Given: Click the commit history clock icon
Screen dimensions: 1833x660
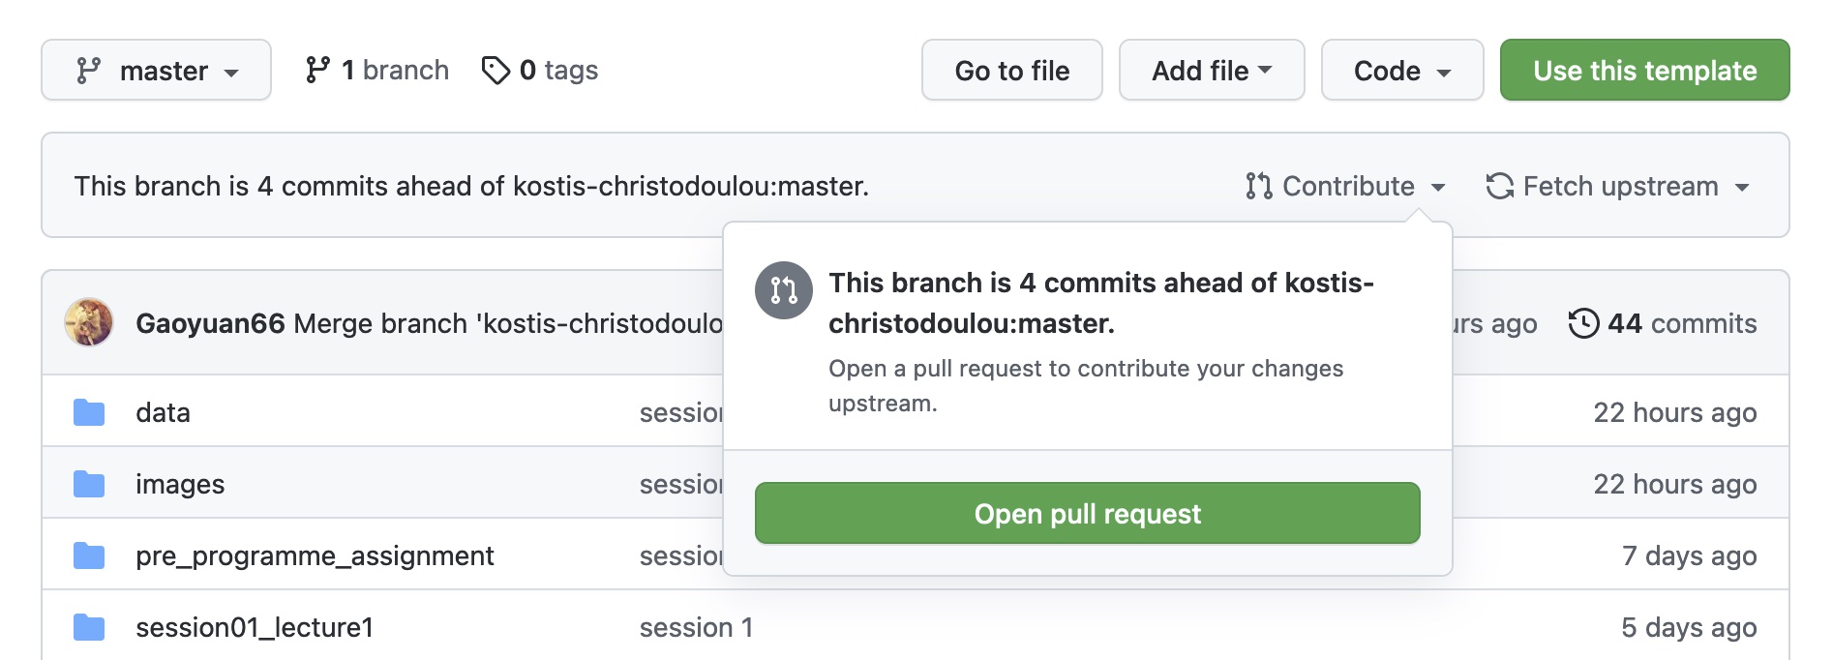Looking at the screenshot, I should click(1583, 323).
